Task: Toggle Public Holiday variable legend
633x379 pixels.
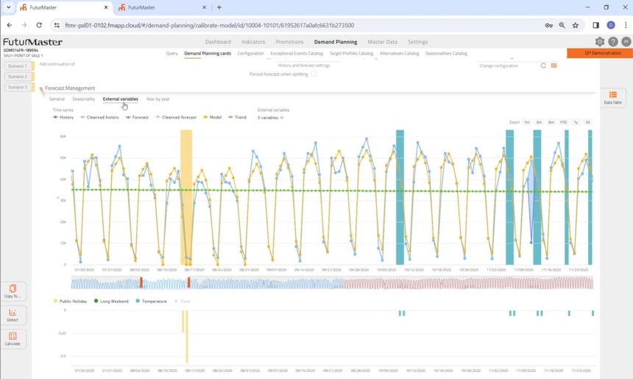Action: coord(70,301)
